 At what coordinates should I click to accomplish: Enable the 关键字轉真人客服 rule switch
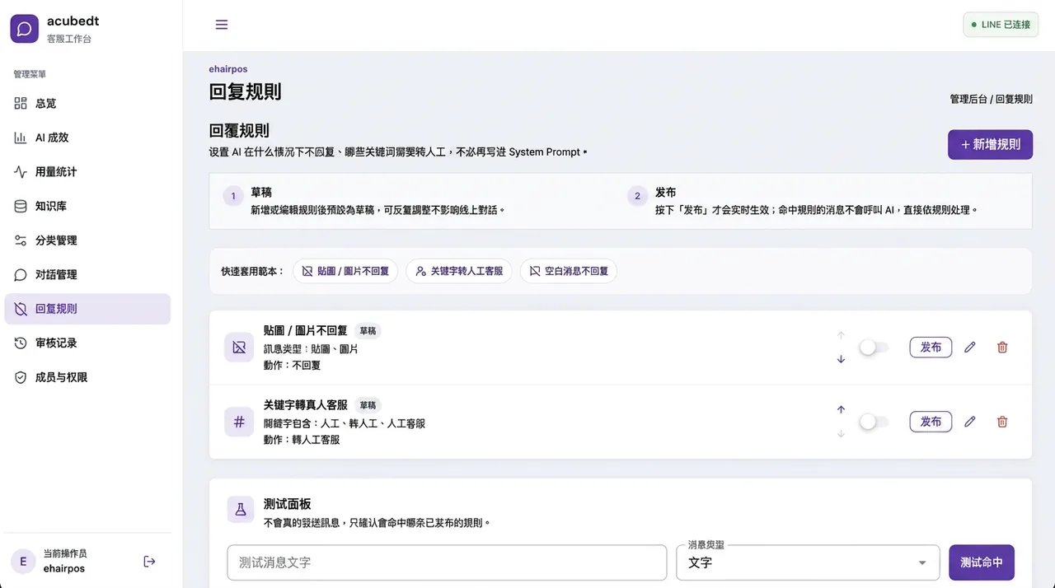tap(874, 422)
